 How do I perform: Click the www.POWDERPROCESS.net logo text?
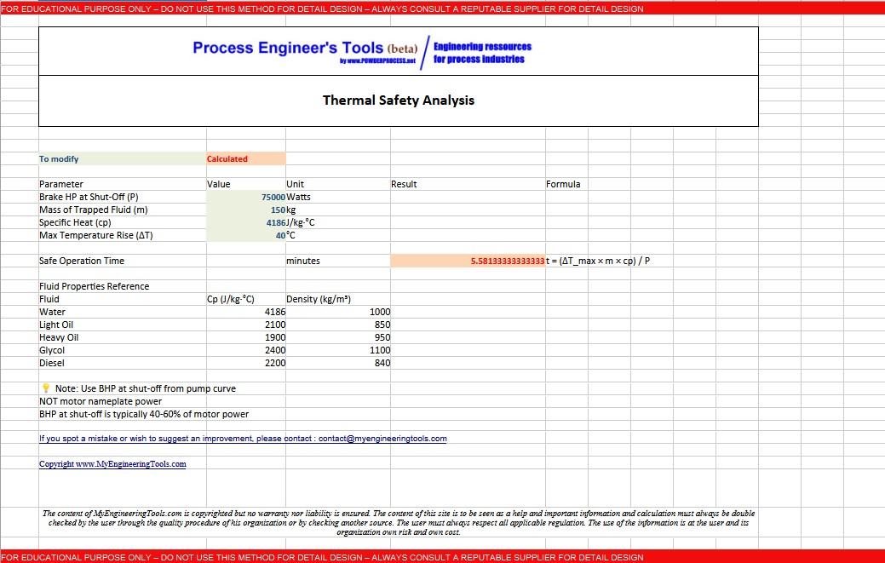click(375, 60)
